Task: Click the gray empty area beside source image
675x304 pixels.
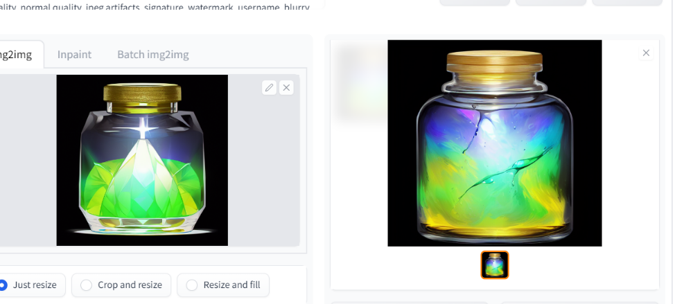Action: (263, 172)
